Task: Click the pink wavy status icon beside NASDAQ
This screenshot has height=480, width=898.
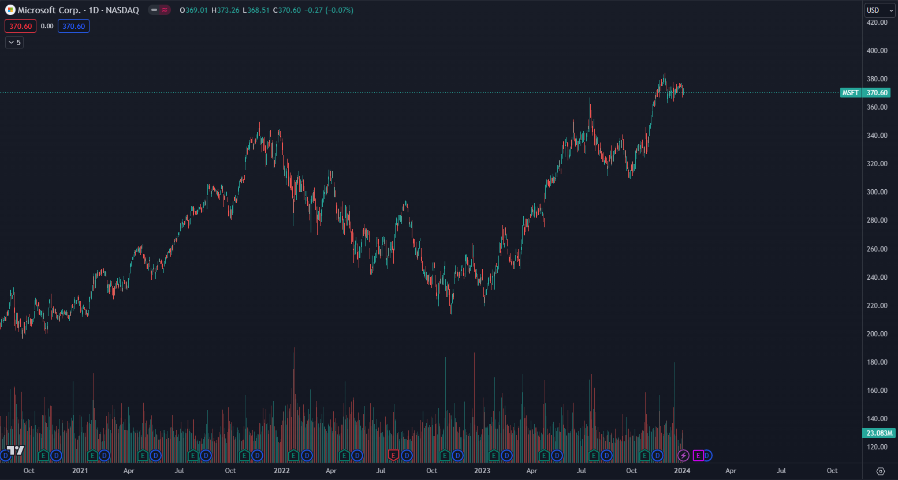Action: (165, 10)
